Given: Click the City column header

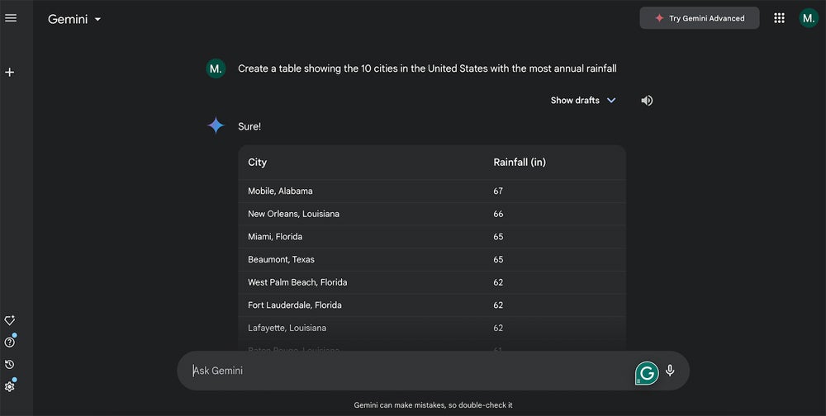Looking at the screenshot, I should point(258,163).
